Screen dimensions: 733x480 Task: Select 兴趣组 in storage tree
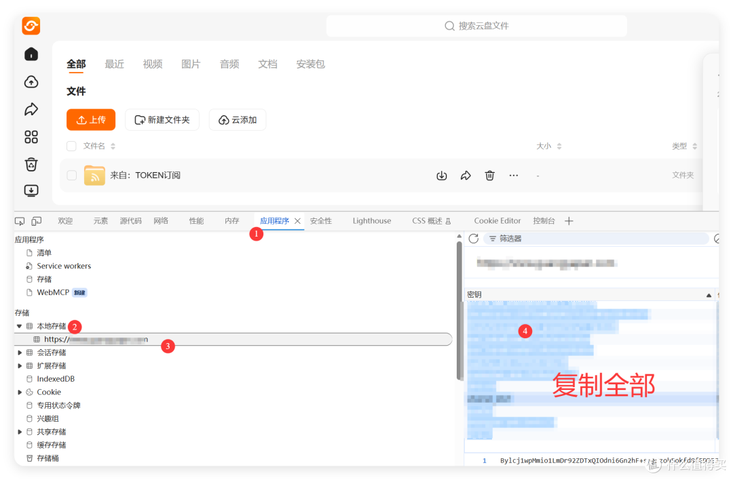pos(48,419)
